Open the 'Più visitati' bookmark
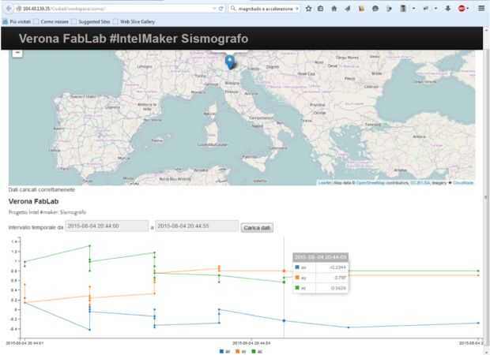This screenshot has width=490, height=355. coord(17,22)
